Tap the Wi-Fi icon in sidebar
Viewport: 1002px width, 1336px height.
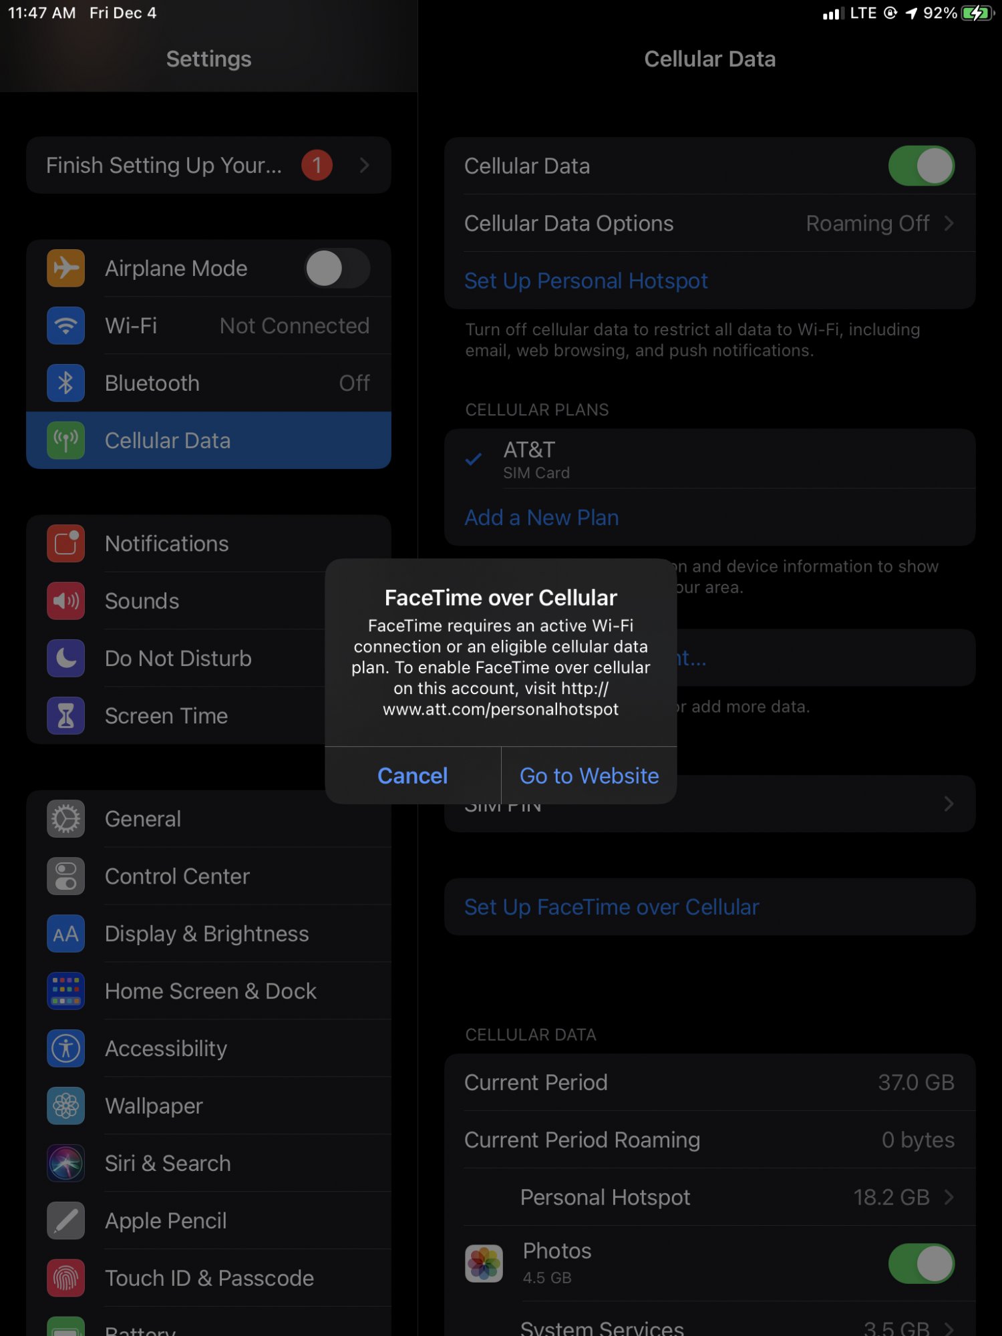pyautogui.click(x=65, y=325)
